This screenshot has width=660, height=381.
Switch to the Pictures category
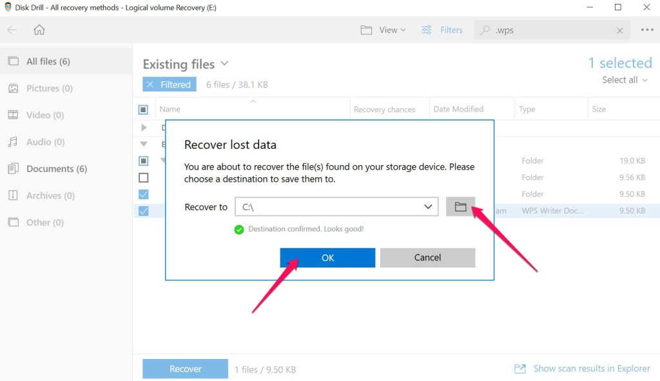click(x=14, y=88)
